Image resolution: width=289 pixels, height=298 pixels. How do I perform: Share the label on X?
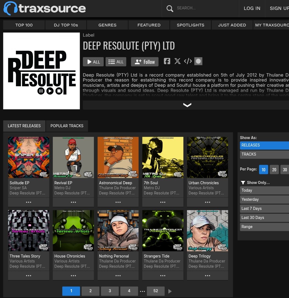pos(177,61)
